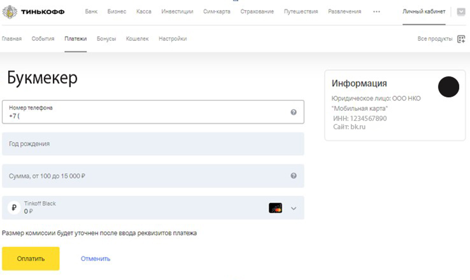Screen dimensions: 470x280
Task: Click the Все продукты link
Action: 435,39
